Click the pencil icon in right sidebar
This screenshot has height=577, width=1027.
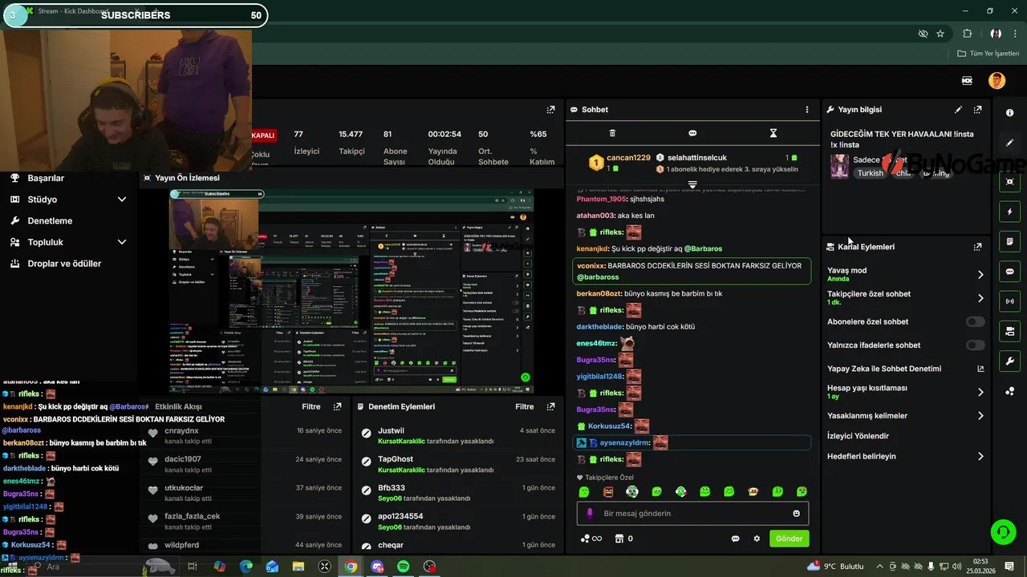(1009, 143)
